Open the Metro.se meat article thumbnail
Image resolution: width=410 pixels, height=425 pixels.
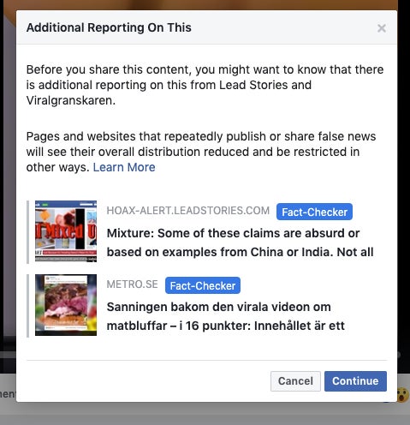[x=66, y=305]
